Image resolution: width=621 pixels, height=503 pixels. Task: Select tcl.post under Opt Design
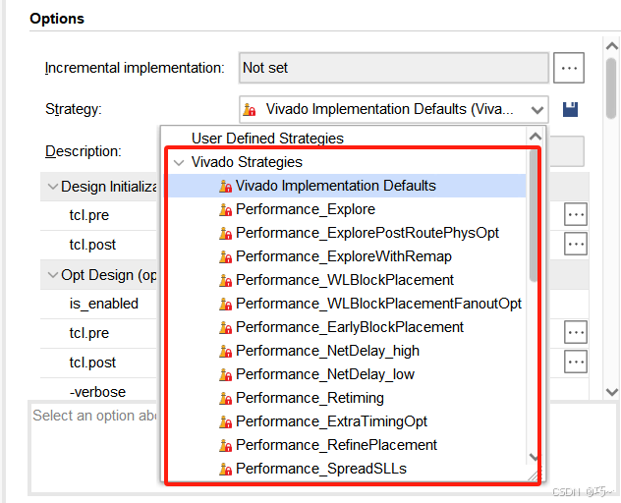(x=92, y=363)
